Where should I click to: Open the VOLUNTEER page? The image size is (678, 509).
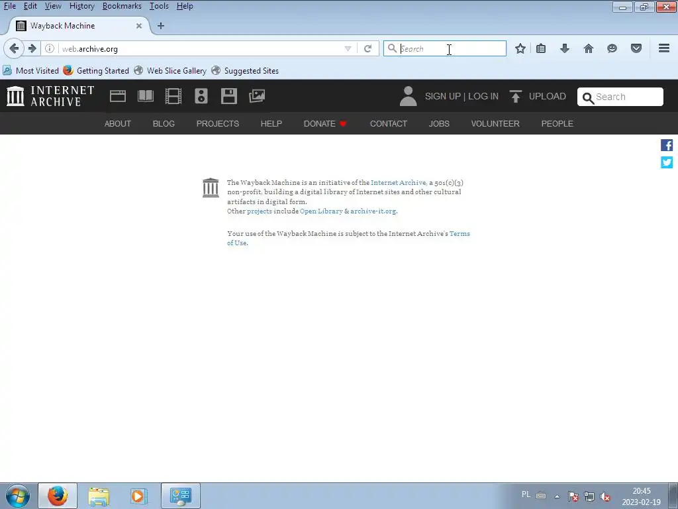click(495, 124)
